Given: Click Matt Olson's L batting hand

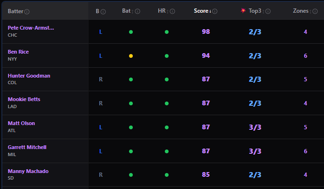Looking at the screenshot, I should (101, 127).
